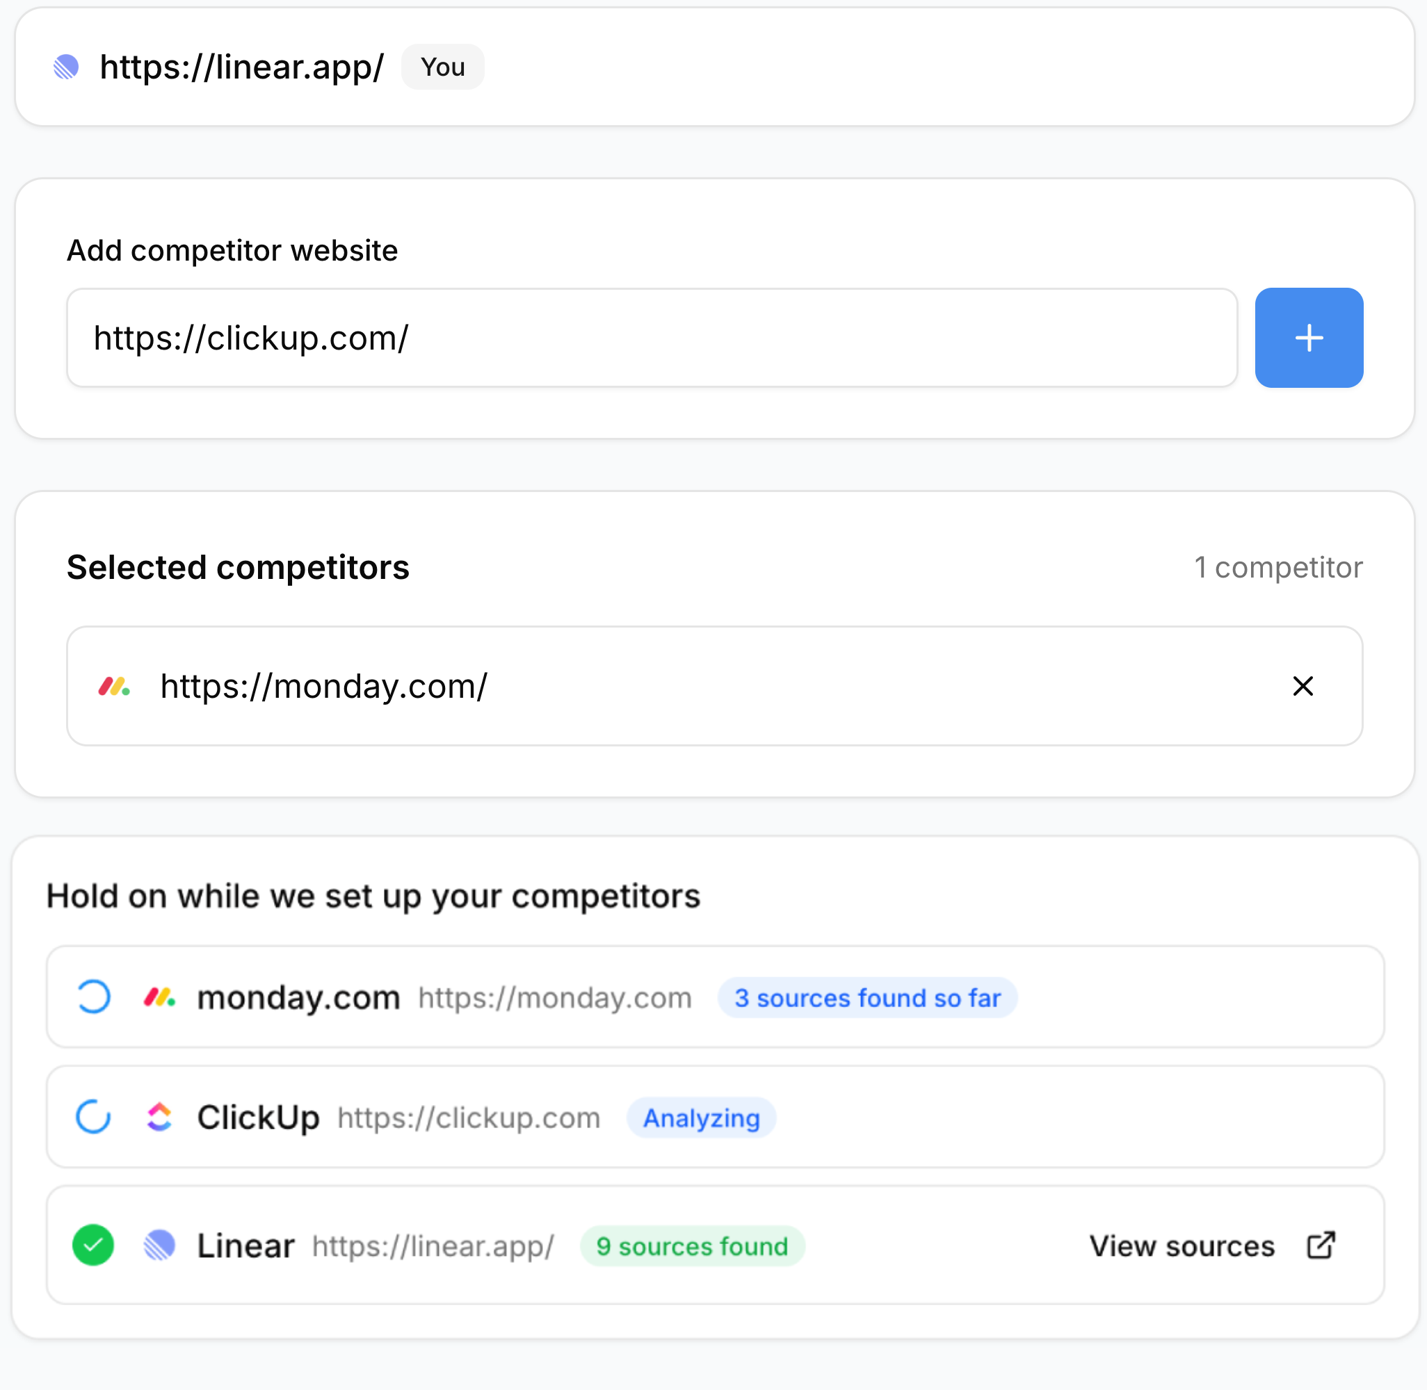
Task: Click the monday.com logo in the setup list
Action: click(x=161, y=997)
